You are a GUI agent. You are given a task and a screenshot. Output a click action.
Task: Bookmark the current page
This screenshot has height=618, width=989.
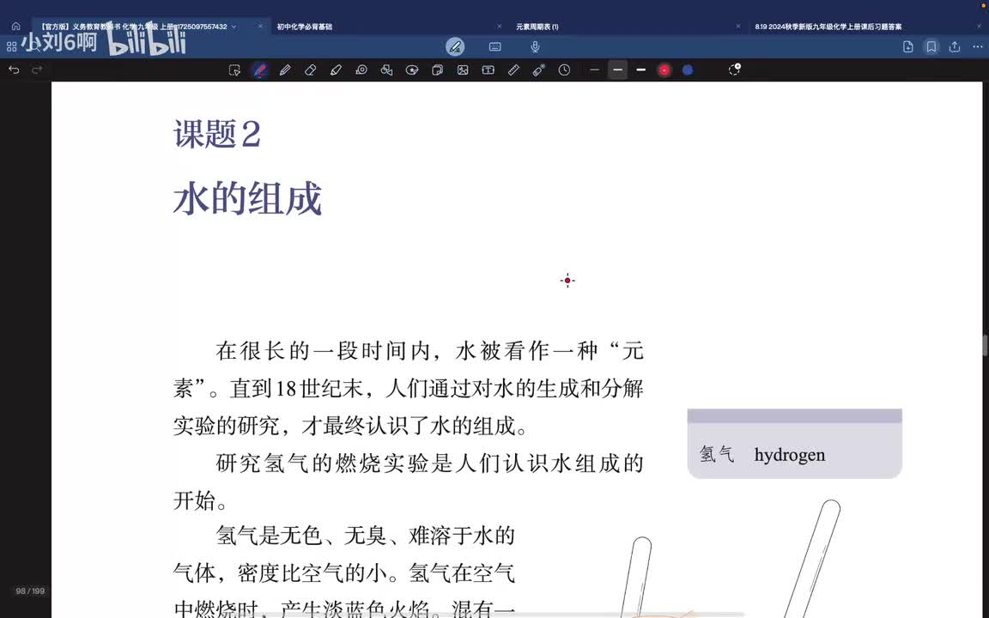click(931, 46)
